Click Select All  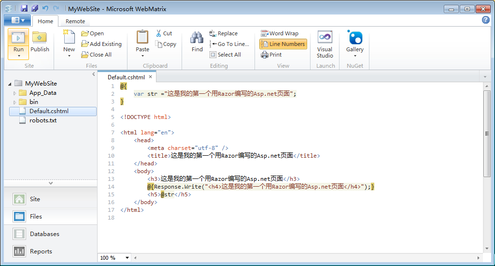coord(225,55)
